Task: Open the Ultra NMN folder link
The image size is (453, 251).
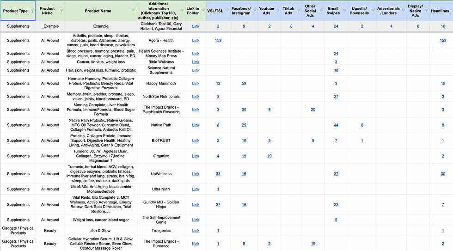Action: coord(196,189)
